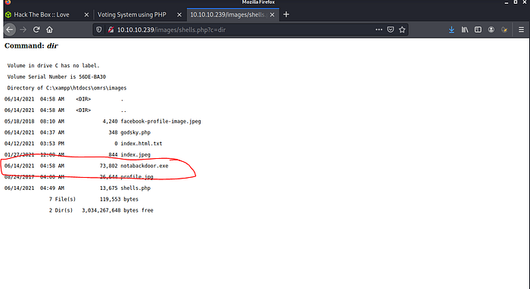Image resolution: width=530 pixels, height=289 pixels.
Task: Close the Voting System using PHP tab
Action: click(x=179, y=15)
